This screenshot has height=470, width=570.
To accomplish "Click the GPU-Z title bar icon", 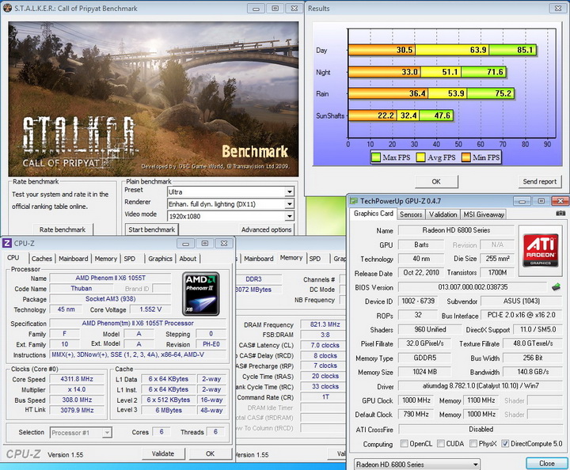I will click(353, 201).
